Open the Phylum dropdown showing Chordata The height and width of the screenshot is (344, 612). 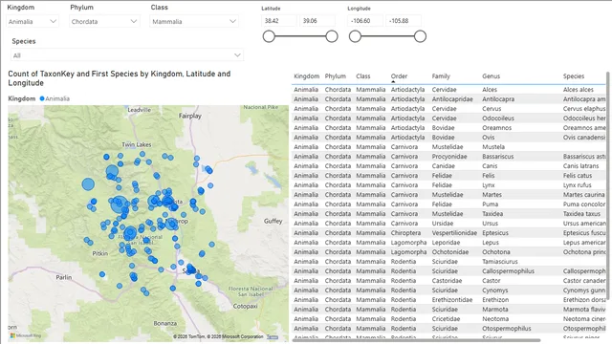click(x=104, y=21)
